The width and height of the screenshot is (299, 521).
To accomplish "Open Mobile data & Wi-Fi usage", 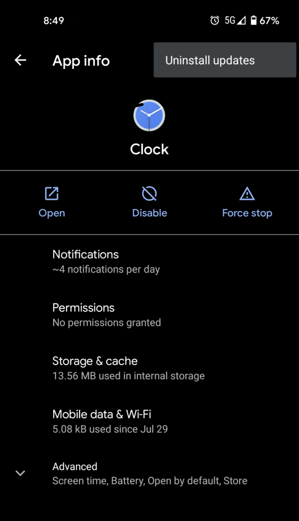I will [149, 421].
